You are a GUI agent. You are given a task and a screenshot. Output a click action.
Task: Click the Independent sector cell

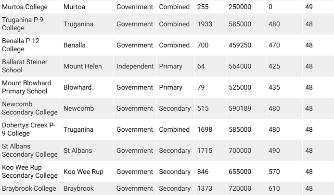tap(135, 66)
